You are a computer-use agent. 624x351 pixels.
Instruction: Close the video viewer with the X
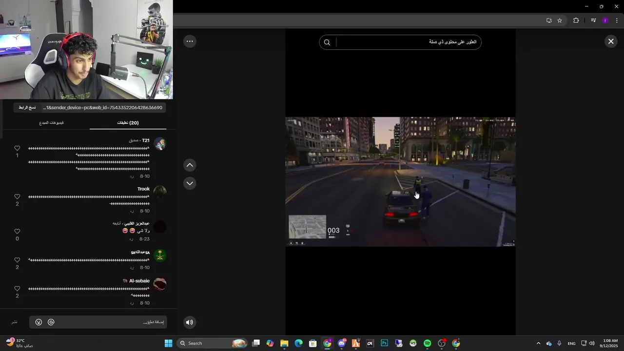(611, 41)
